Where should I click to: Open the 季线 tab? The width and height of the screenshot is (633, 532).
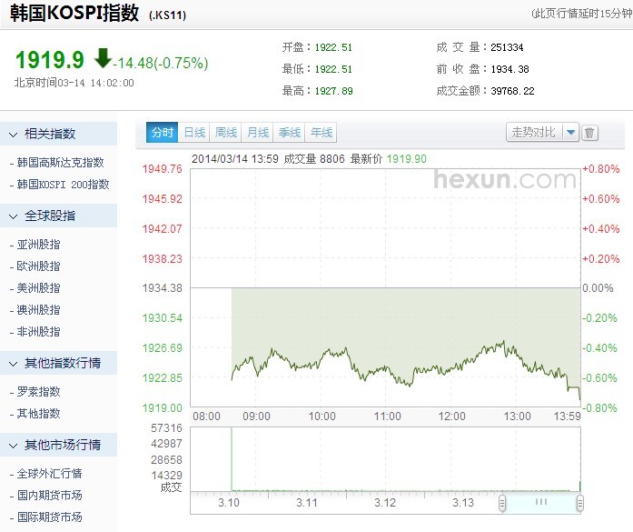(290, 132)
